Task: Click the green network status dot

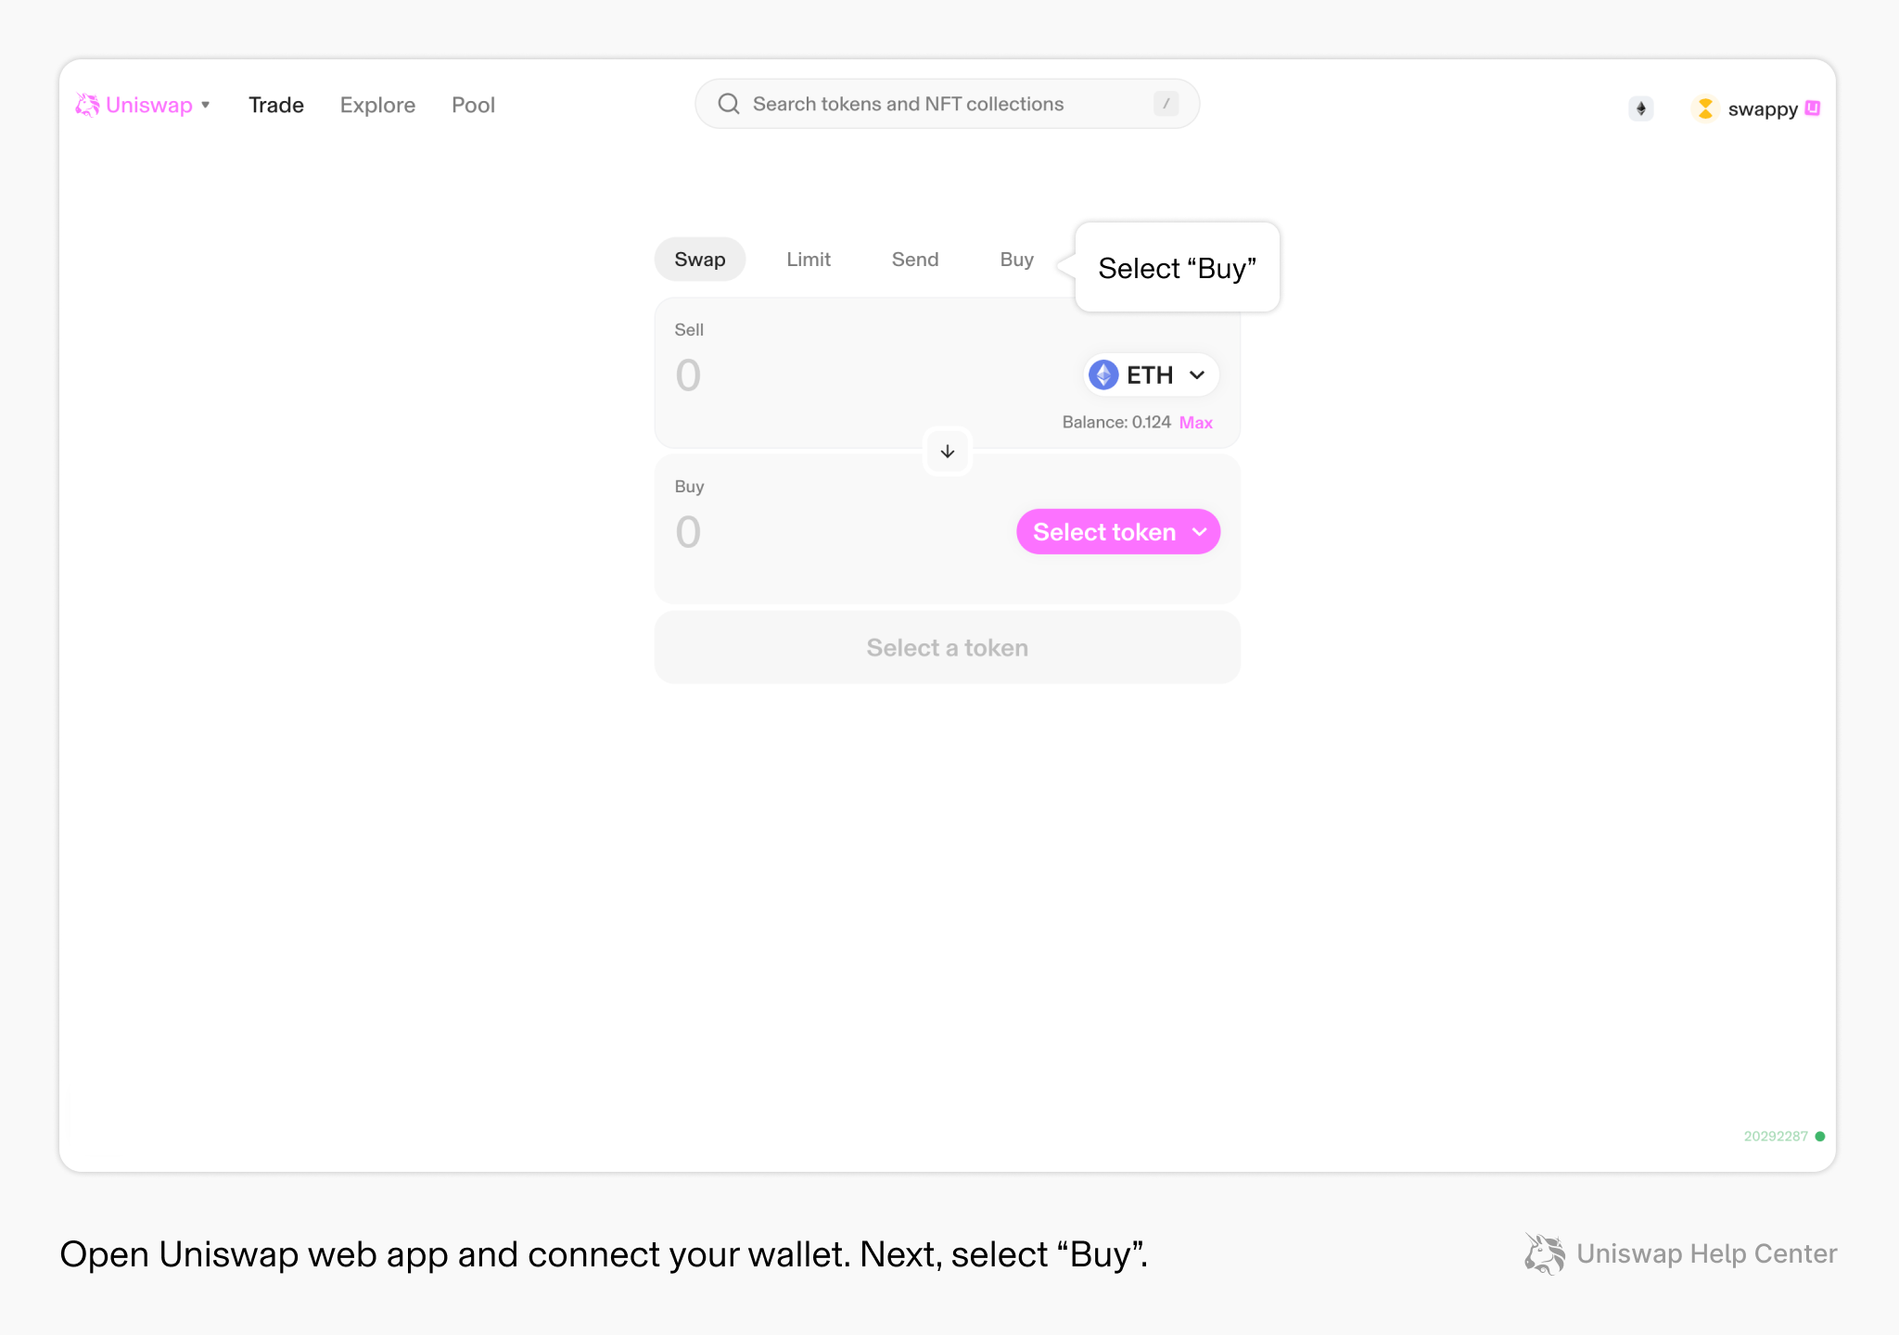Action: (x=1820, y=1137)
